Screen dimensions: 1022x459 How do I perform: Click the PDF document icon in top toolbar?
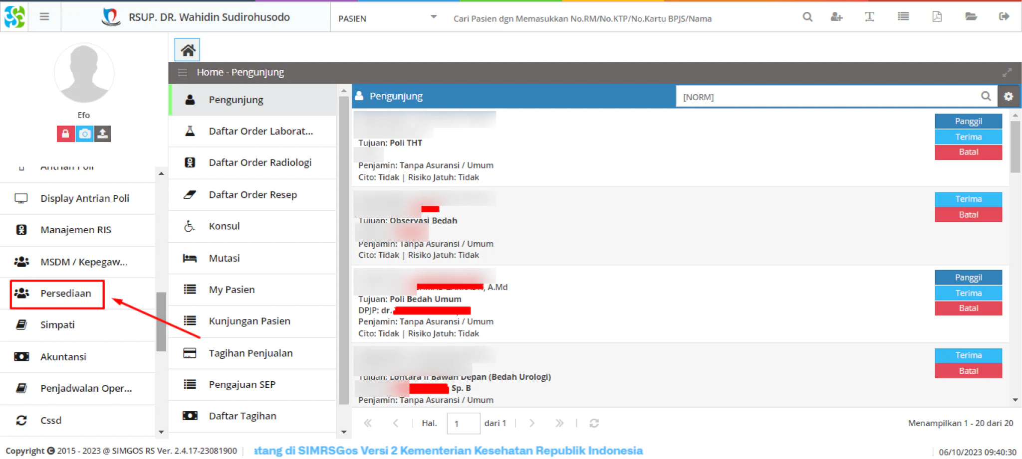click(x=937, y=17)
